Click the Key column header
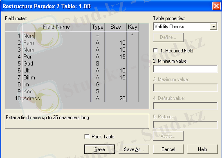This screenshot has height=158, width=222. (132, 27)
